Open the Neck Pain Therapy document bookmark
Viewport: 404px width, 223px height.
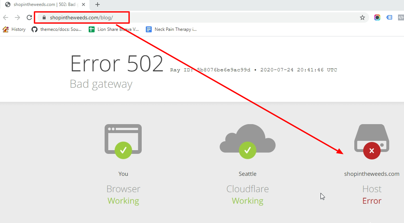point(171,29)
